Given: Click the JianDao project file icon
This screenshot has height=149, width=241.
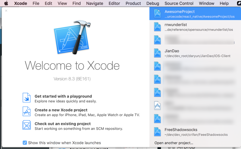Looking at the screenshot, I should (157, 53).
